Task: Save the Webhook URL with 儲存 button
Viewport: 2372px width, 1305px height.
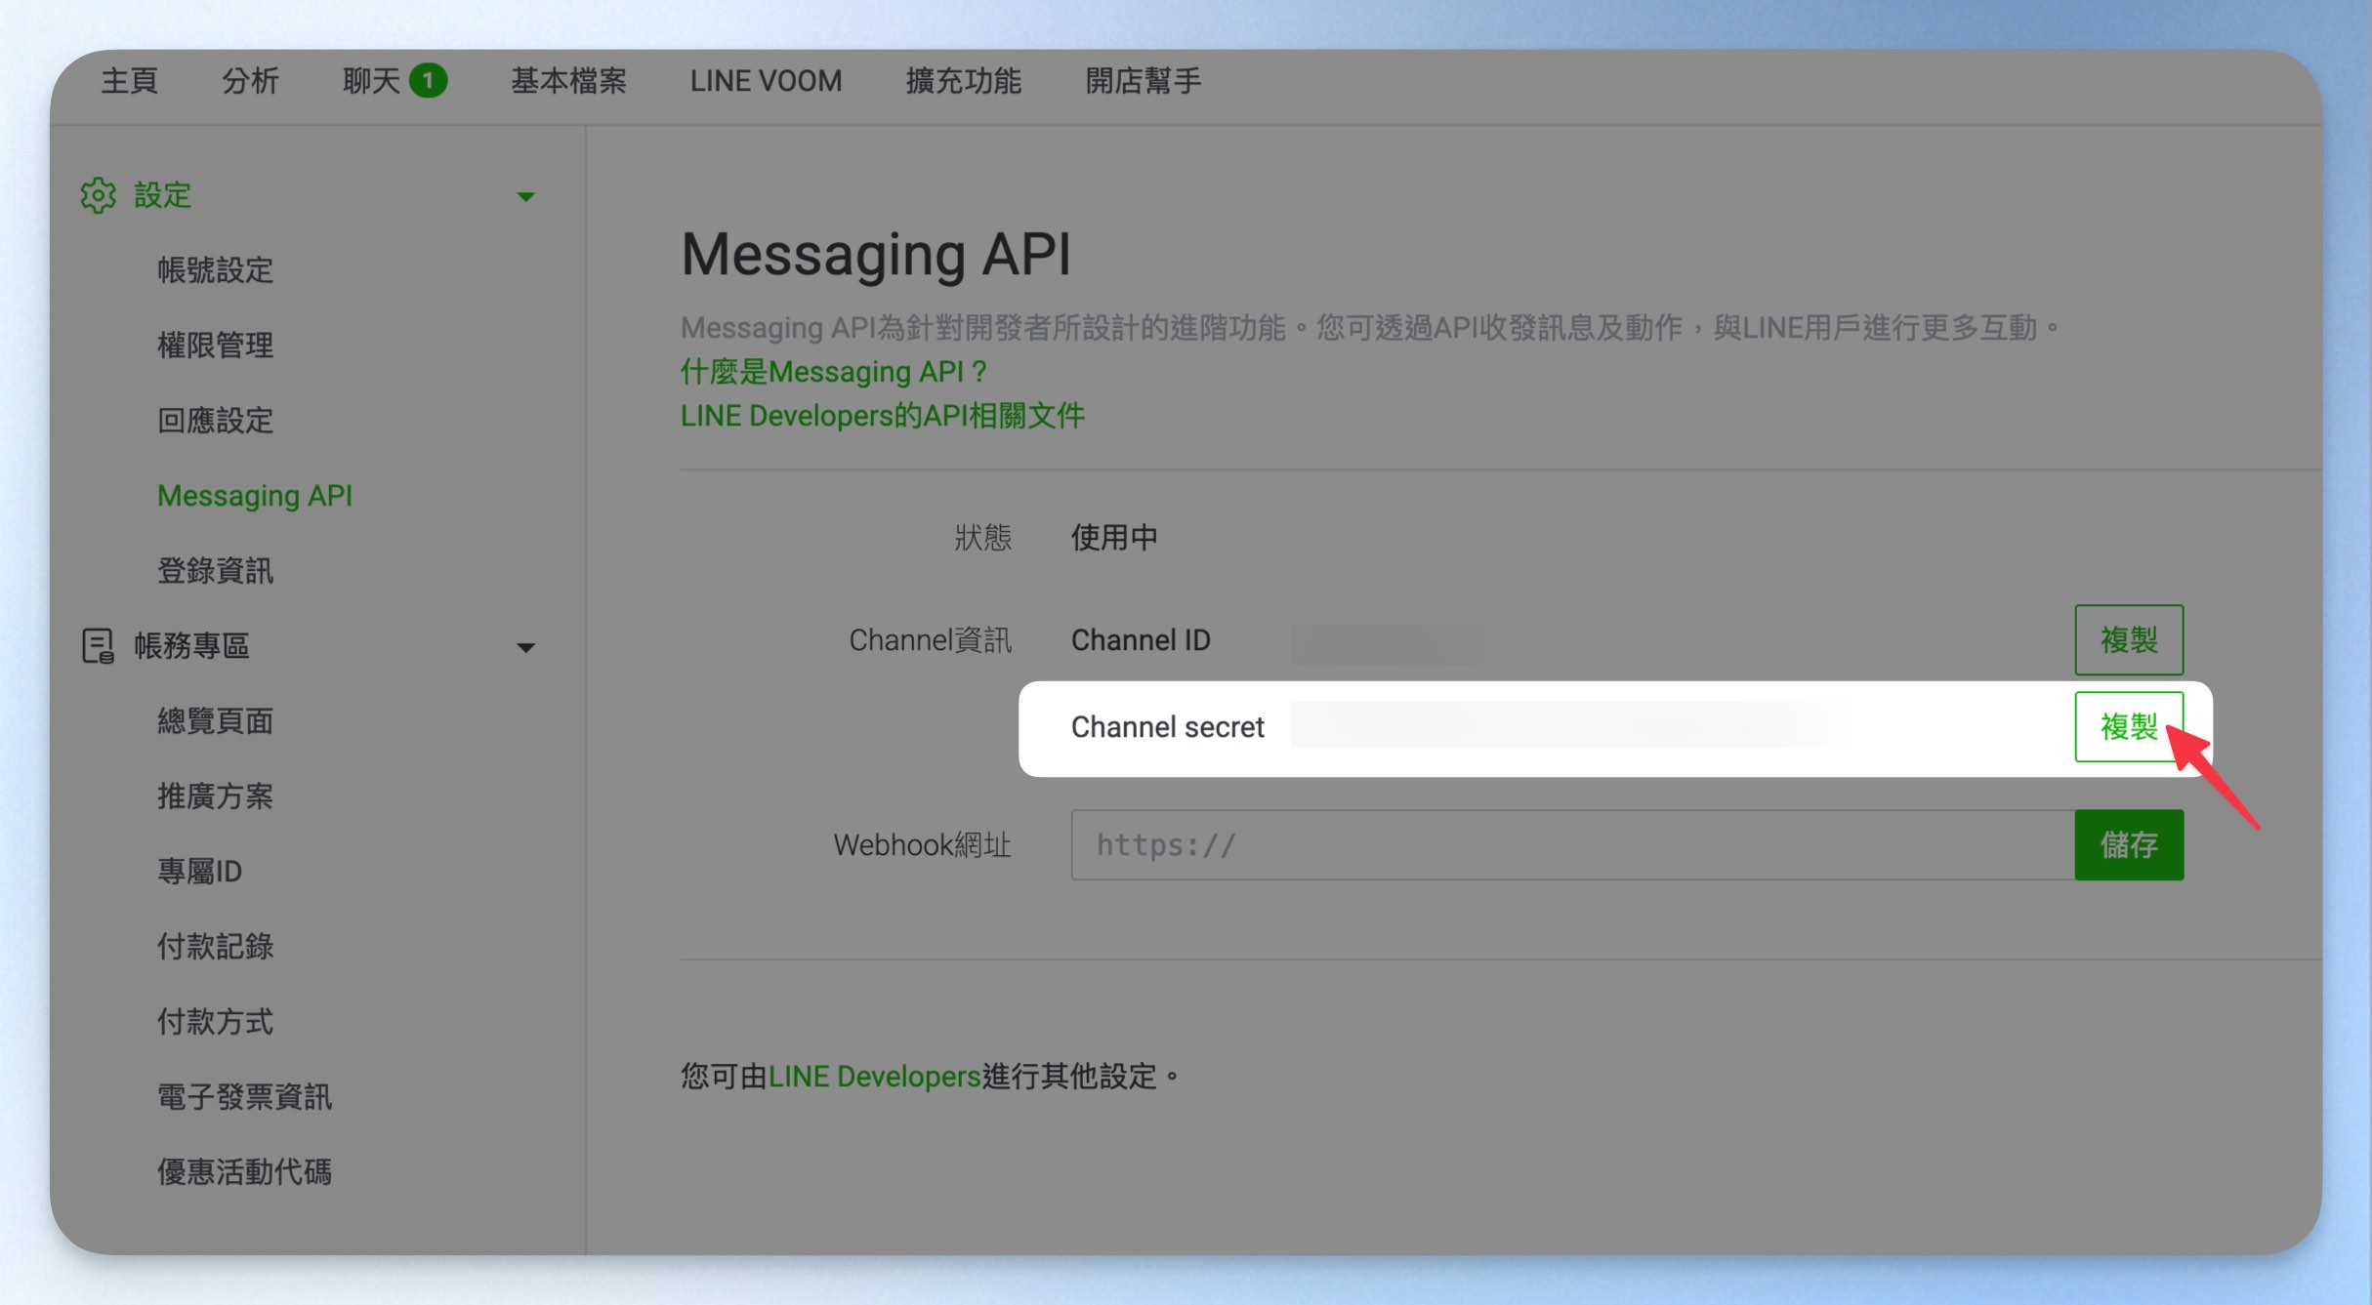Action: point(2129,845)
